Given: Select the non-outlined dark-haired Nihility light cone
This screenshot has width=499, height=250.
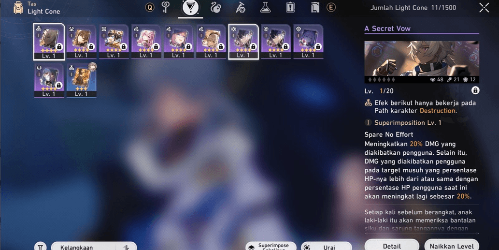Looking at the screenshot, I should pos(276,42).
